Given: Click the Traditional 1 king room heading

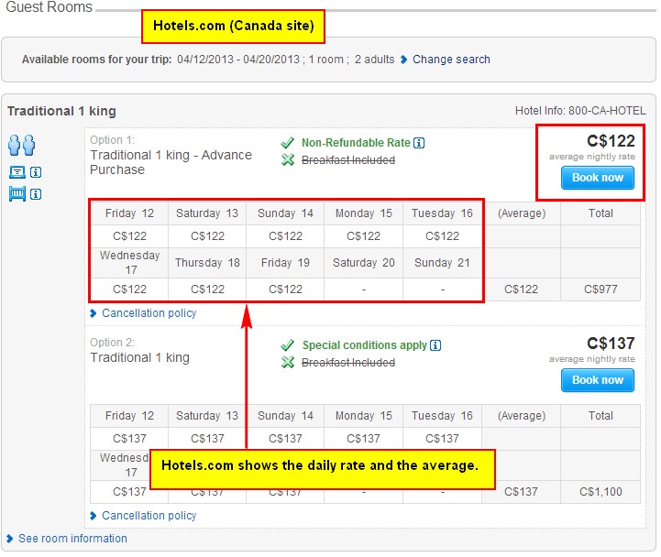Looking at the screenshot, I should (x=61, y=111).
